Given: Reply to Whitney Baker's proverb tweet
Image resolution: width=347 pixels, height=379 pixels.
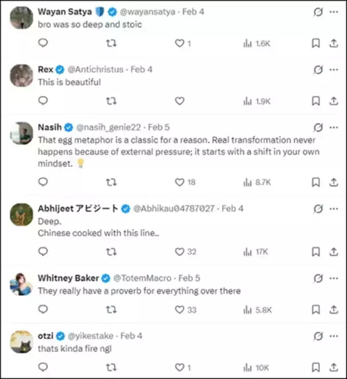Looking at the screenshot, I should click(x=43, y=310).
